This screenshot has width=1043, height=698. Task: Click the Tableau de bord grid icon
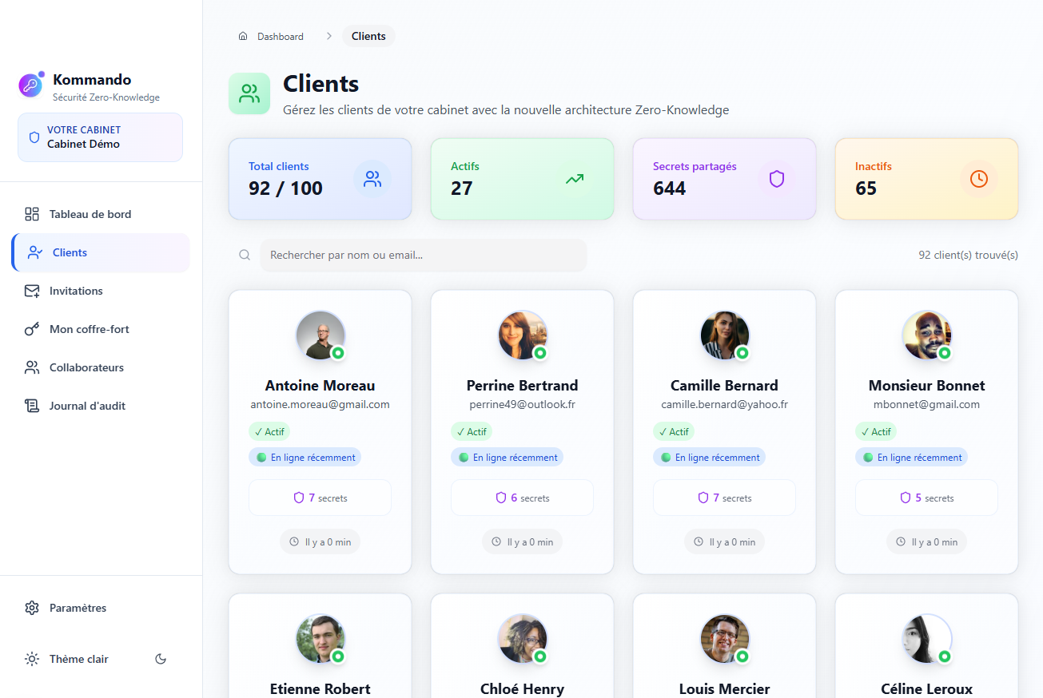[x=32, y=214]
